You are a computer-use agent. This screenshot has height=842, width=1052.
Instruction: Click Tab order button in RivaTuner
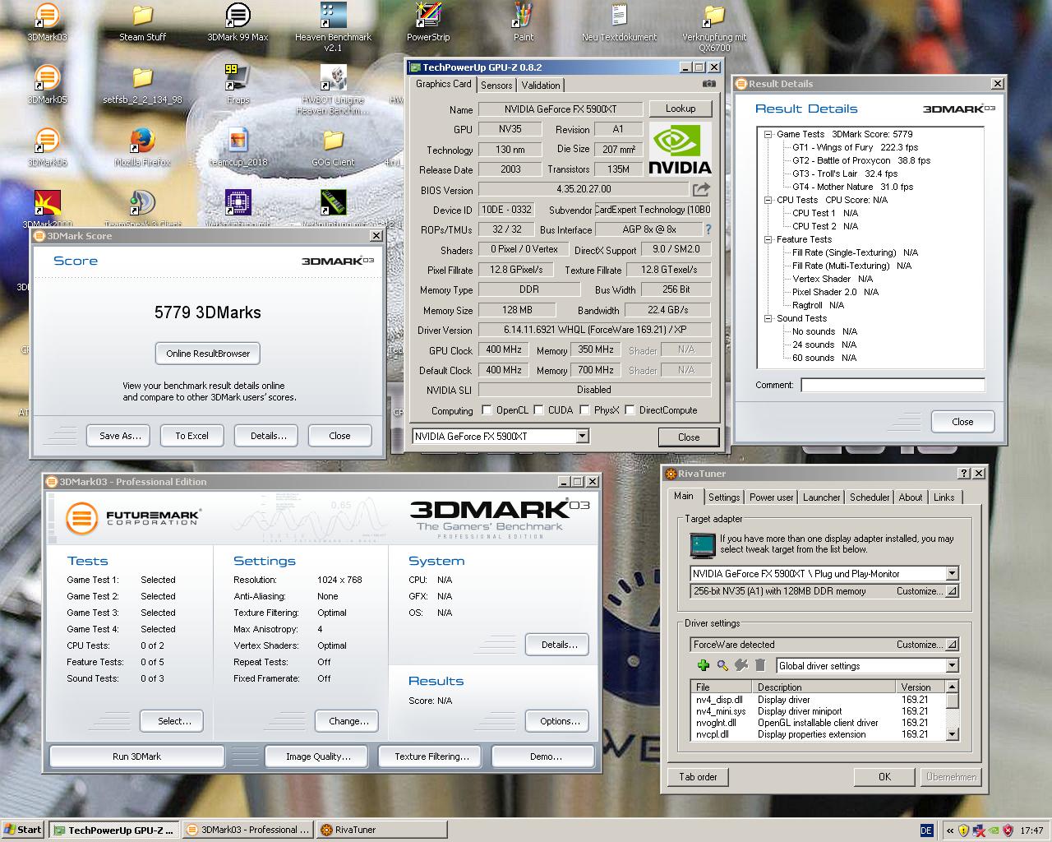698,776
